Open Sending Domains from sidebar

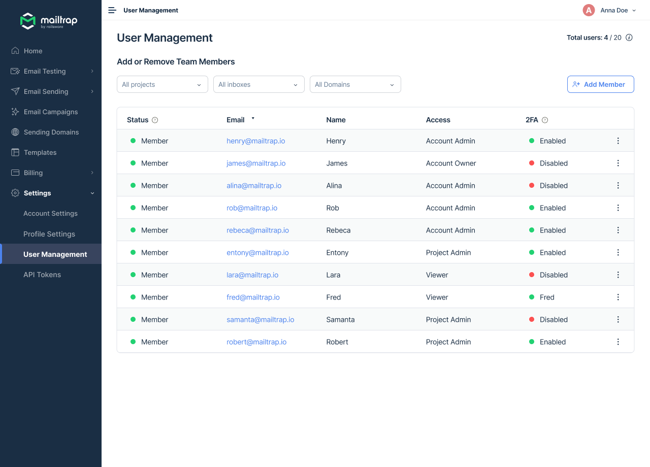[x=51, y=132]
